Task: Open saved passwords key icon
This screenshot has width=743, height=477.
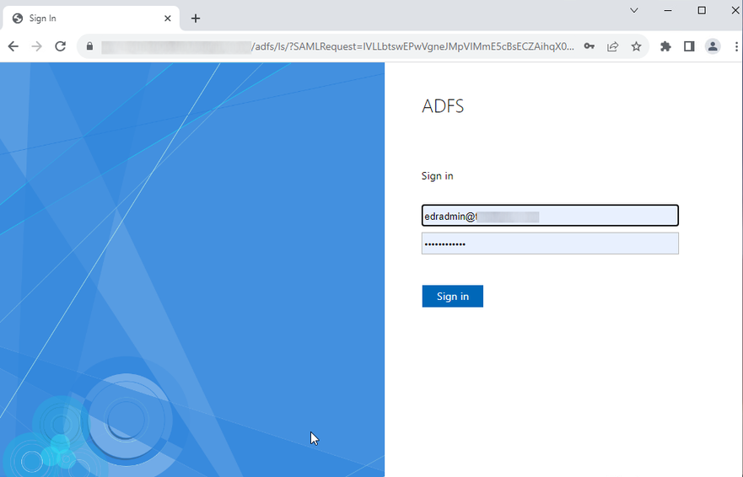Action: tap(589, 46)
